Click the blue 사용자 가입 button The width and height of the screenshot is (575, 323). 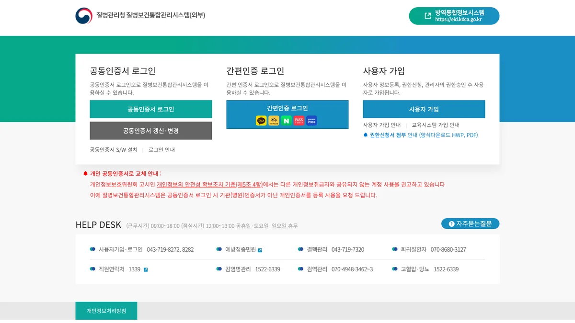(x=424, y=109)
